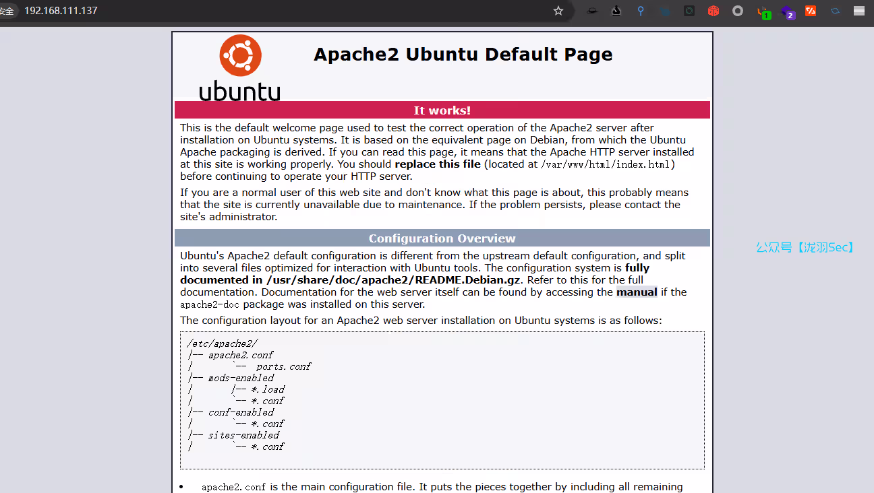The image size is (874, 493).
Task: Open extension with green badge 1
Action: [763, 11]
